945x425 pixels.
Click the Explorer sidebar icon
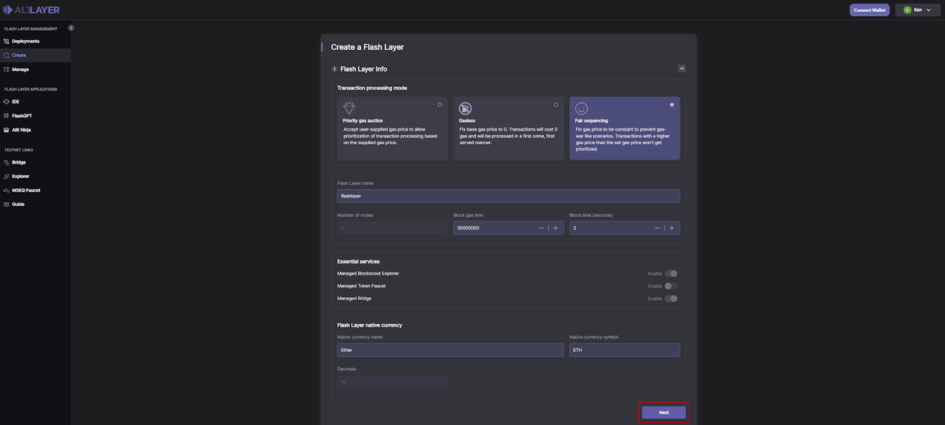(7, 176)
